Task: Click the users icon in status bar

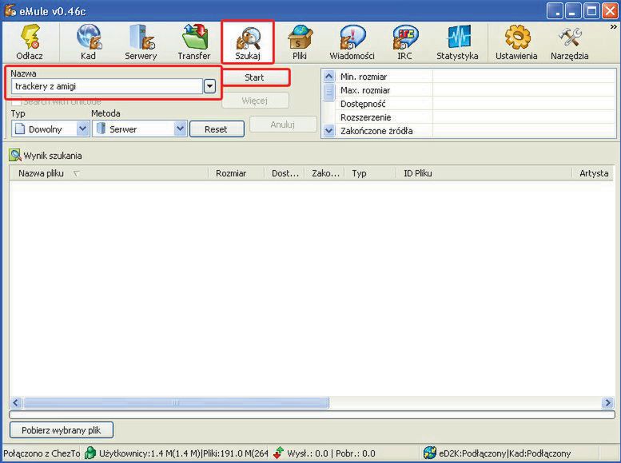Action: tap(90, 453)
